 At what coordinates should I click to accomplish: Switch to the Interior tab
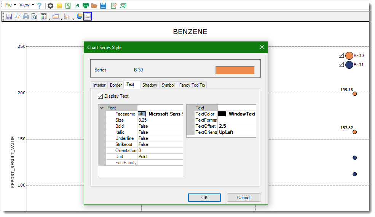click(x=99, y=85)
